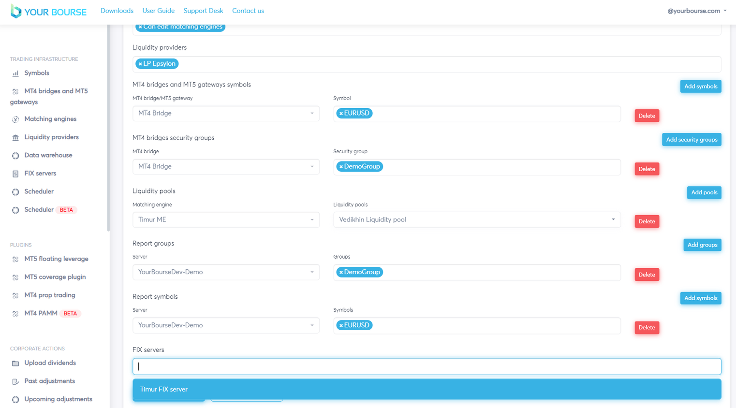Image resolution: width=736 pixels, height=408 pixels.
Task: Click the MT4 bridges and MT5 gateways icon
Action: coord(15,91)
